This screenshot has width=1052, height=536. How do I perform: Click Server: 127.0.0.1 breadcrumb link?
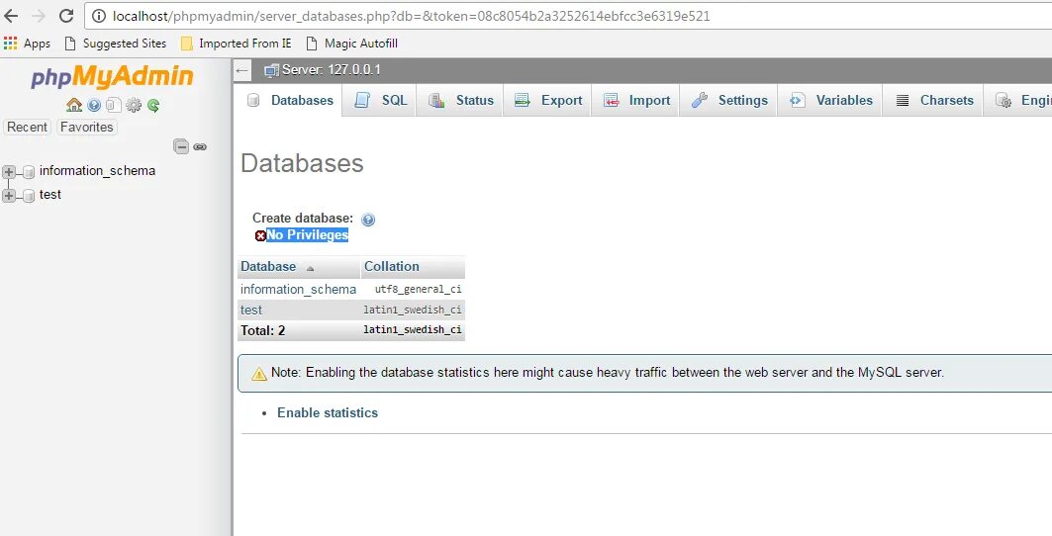332,70
